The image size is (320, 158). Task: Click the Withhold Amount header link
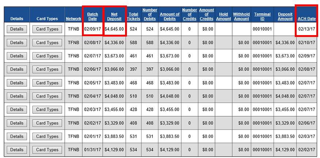point(241,16)
